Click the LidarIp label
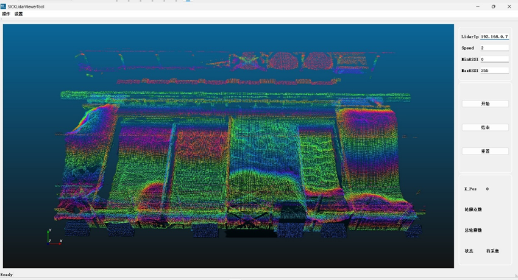Viewport: 518px width, 280px height. pyautogui.click(x=470, y=37)
